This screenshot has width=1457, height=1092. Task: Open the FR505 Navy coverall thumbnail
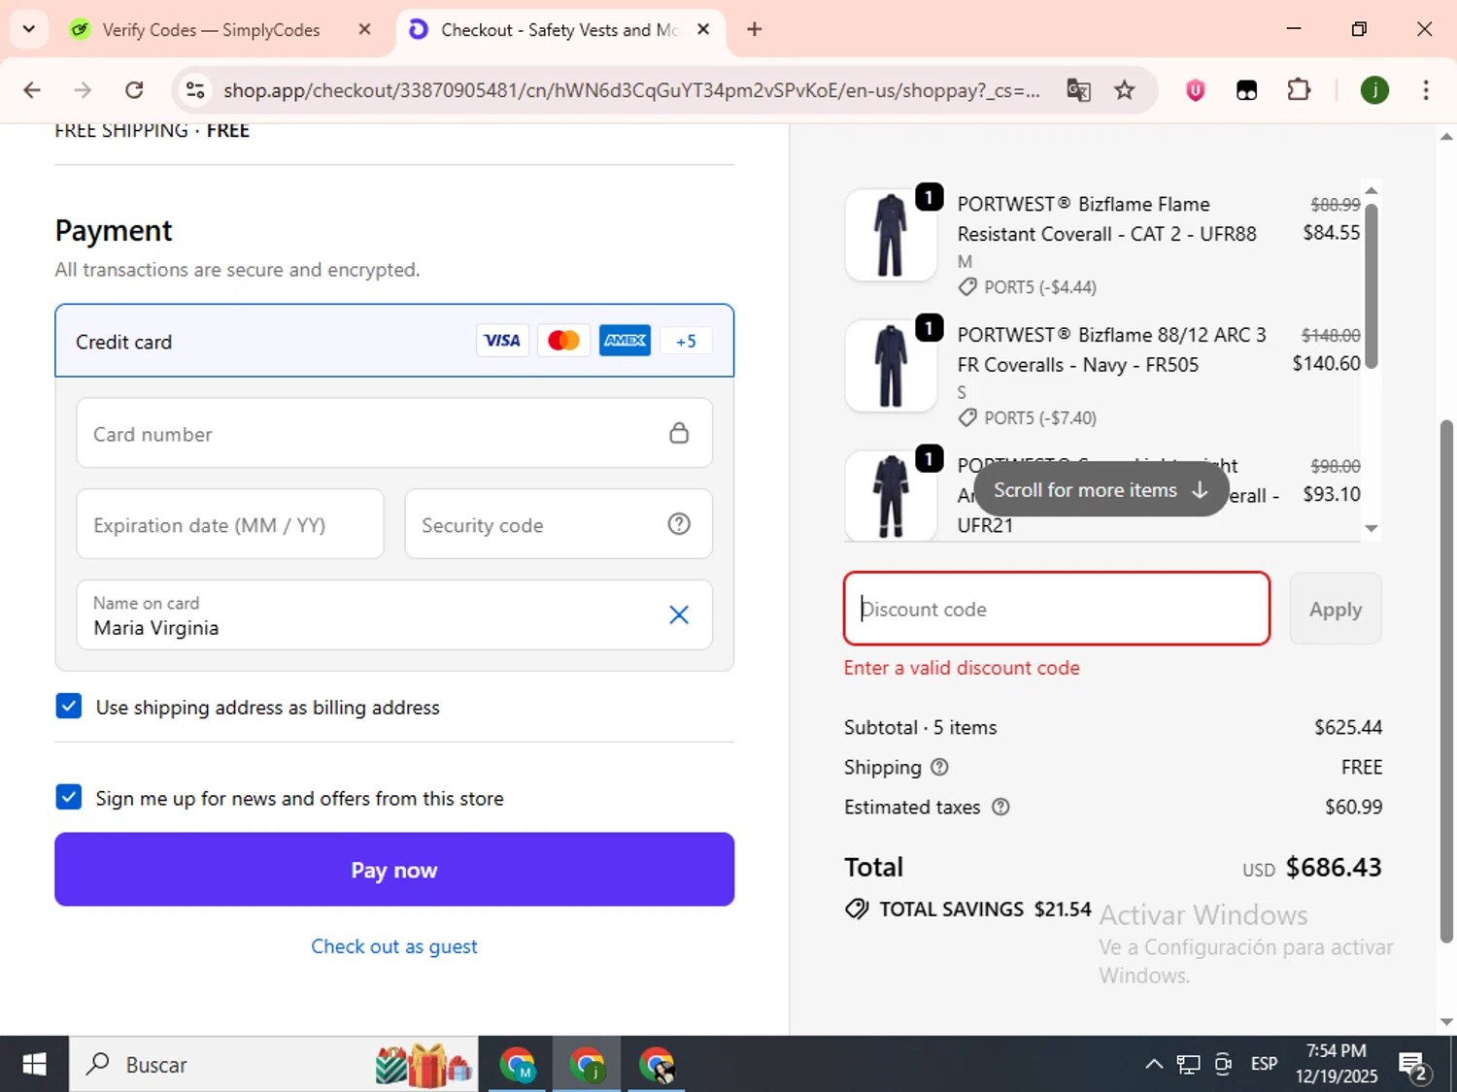pos(891,366)
